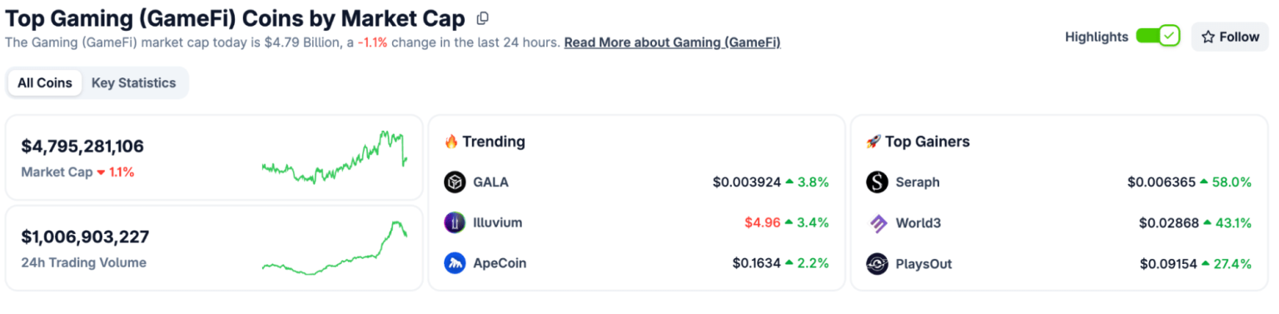Click the PlaysOut coin logo icon
The image size is (1279, 314).
[x=877, y=263]
